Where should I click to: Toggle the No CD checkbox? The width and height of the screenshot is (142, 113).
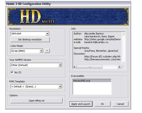(x=12, y=72)
